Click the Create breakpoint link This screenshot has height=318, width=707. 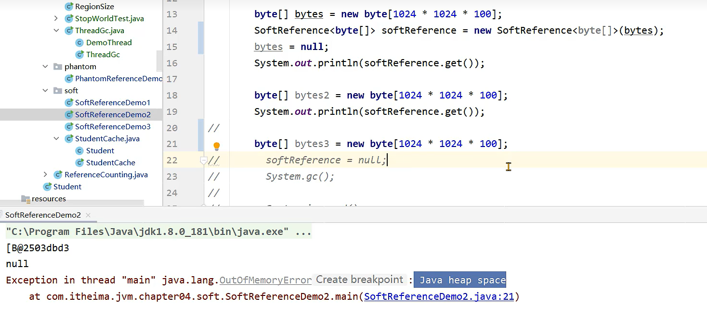(359, 280)
